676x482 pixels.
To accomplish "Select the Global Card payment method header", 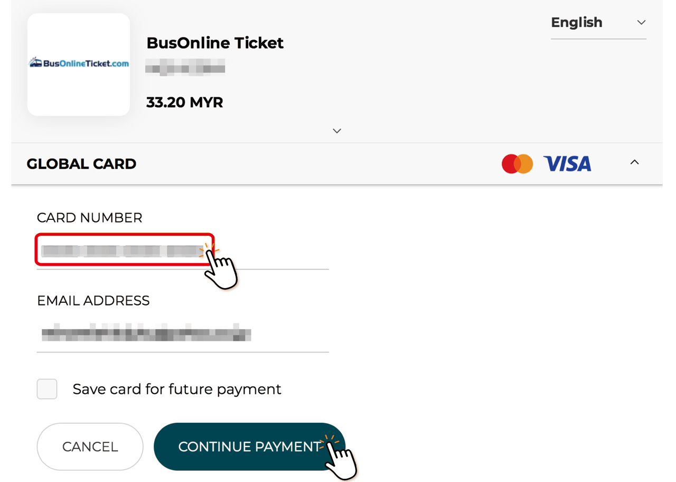I will (x=81, y=164).
